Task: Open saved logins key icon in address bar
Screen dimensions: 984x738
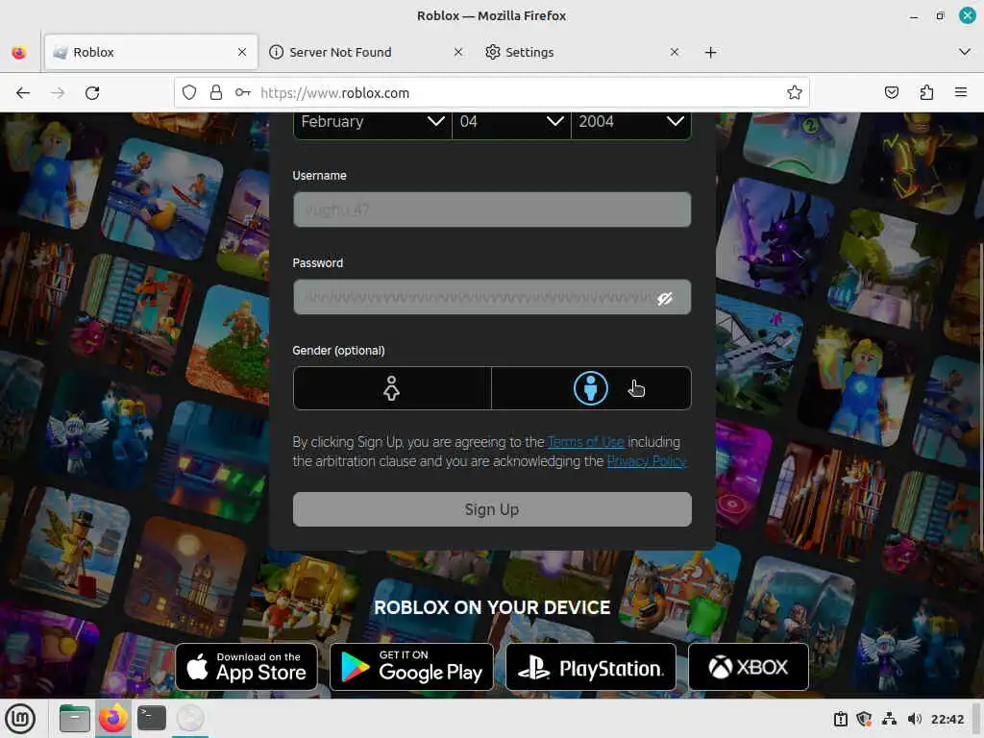Action: click(x=243, y=93)
